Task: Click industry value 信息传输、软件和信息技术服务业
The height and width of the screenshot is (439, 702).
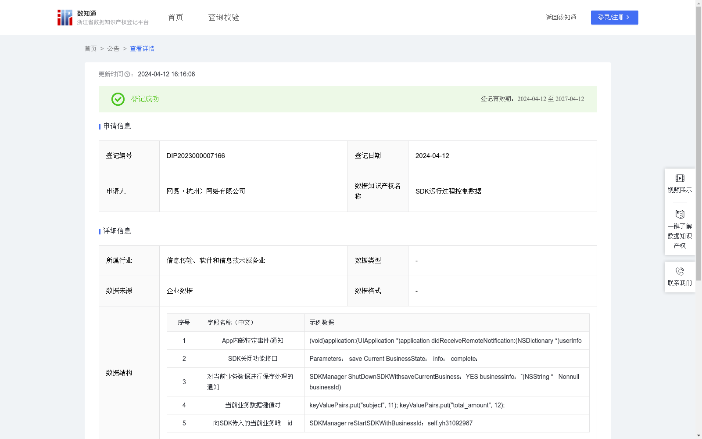Action: pos(216,261)
